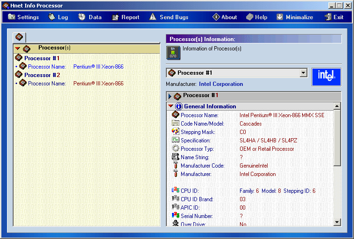Open the Data menu item
This screenshot has height=239, width=354.
coord(90,17)
